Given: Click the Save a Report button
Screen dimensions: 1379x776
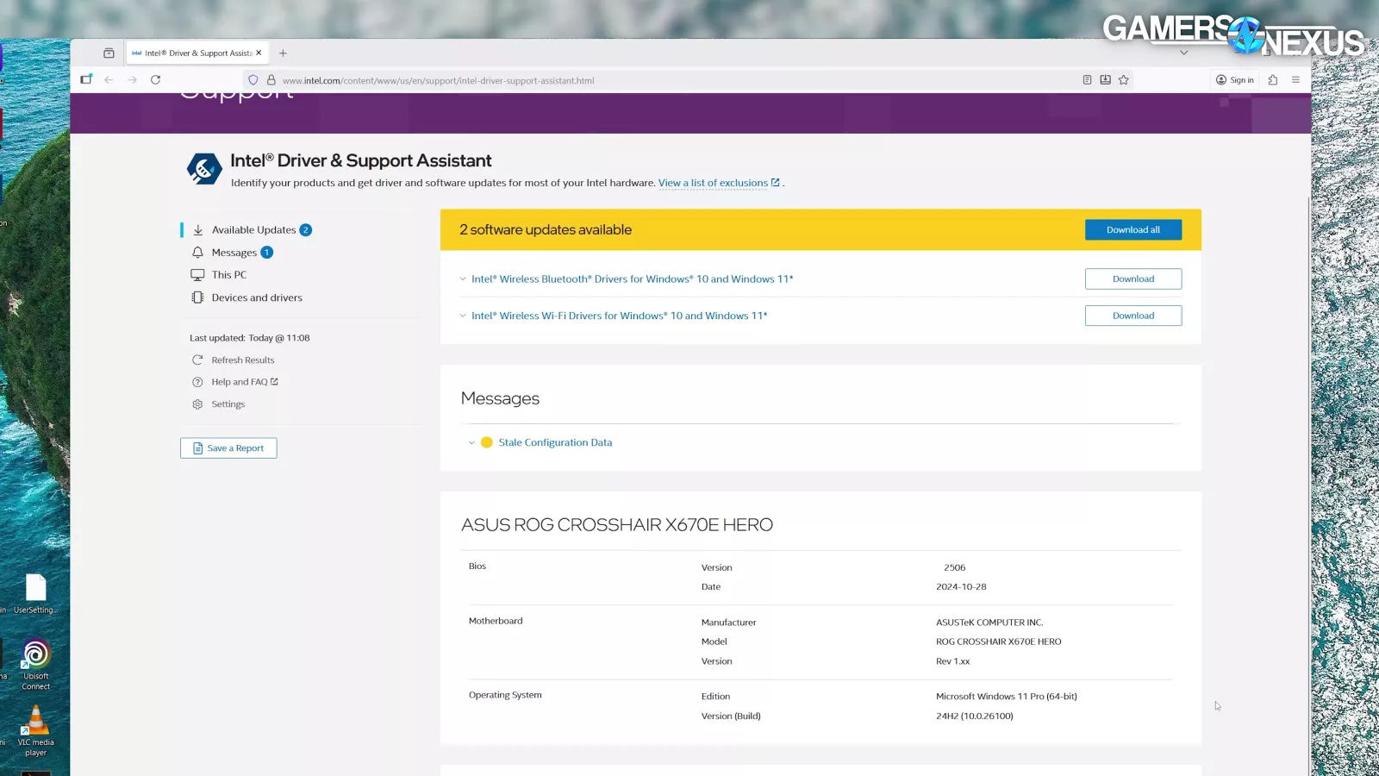Looking at the screenshot, I should click(228, 448).
